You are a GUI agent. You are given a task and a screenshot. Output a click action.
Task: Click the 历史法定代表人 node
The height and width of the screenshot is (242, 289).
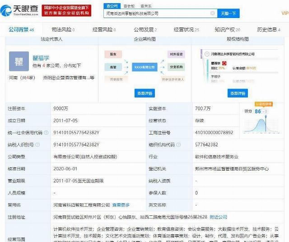pos(173,79)
